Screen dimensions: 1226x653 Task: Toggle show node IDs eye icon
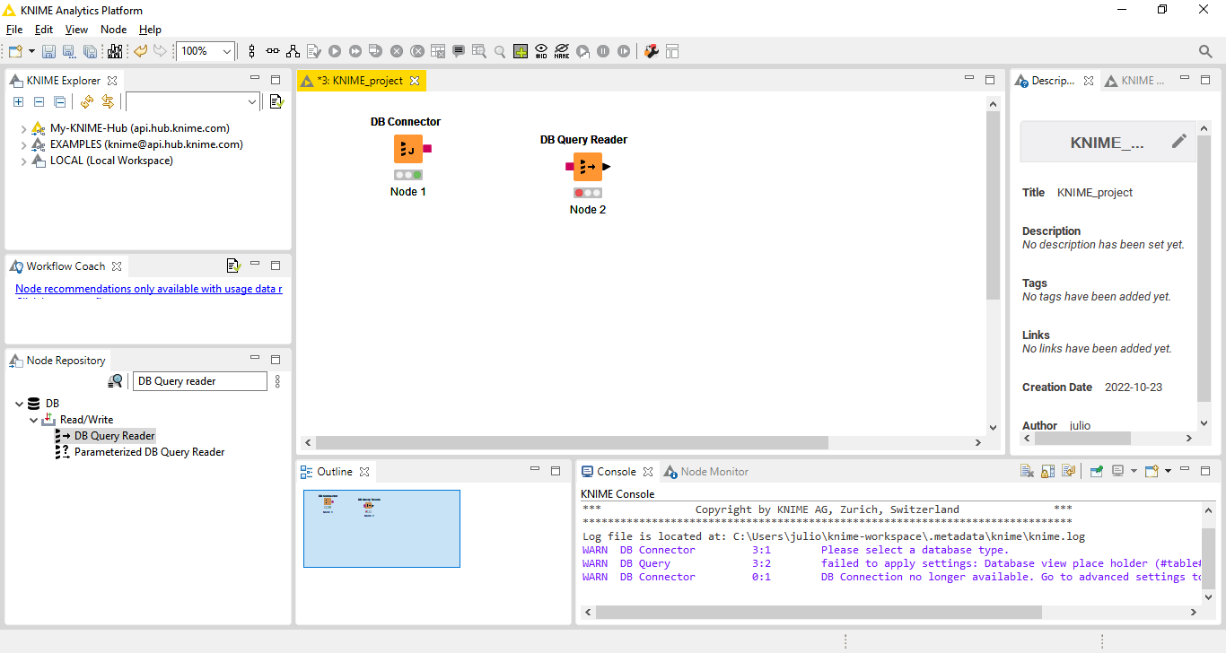(x=541, y=52)
